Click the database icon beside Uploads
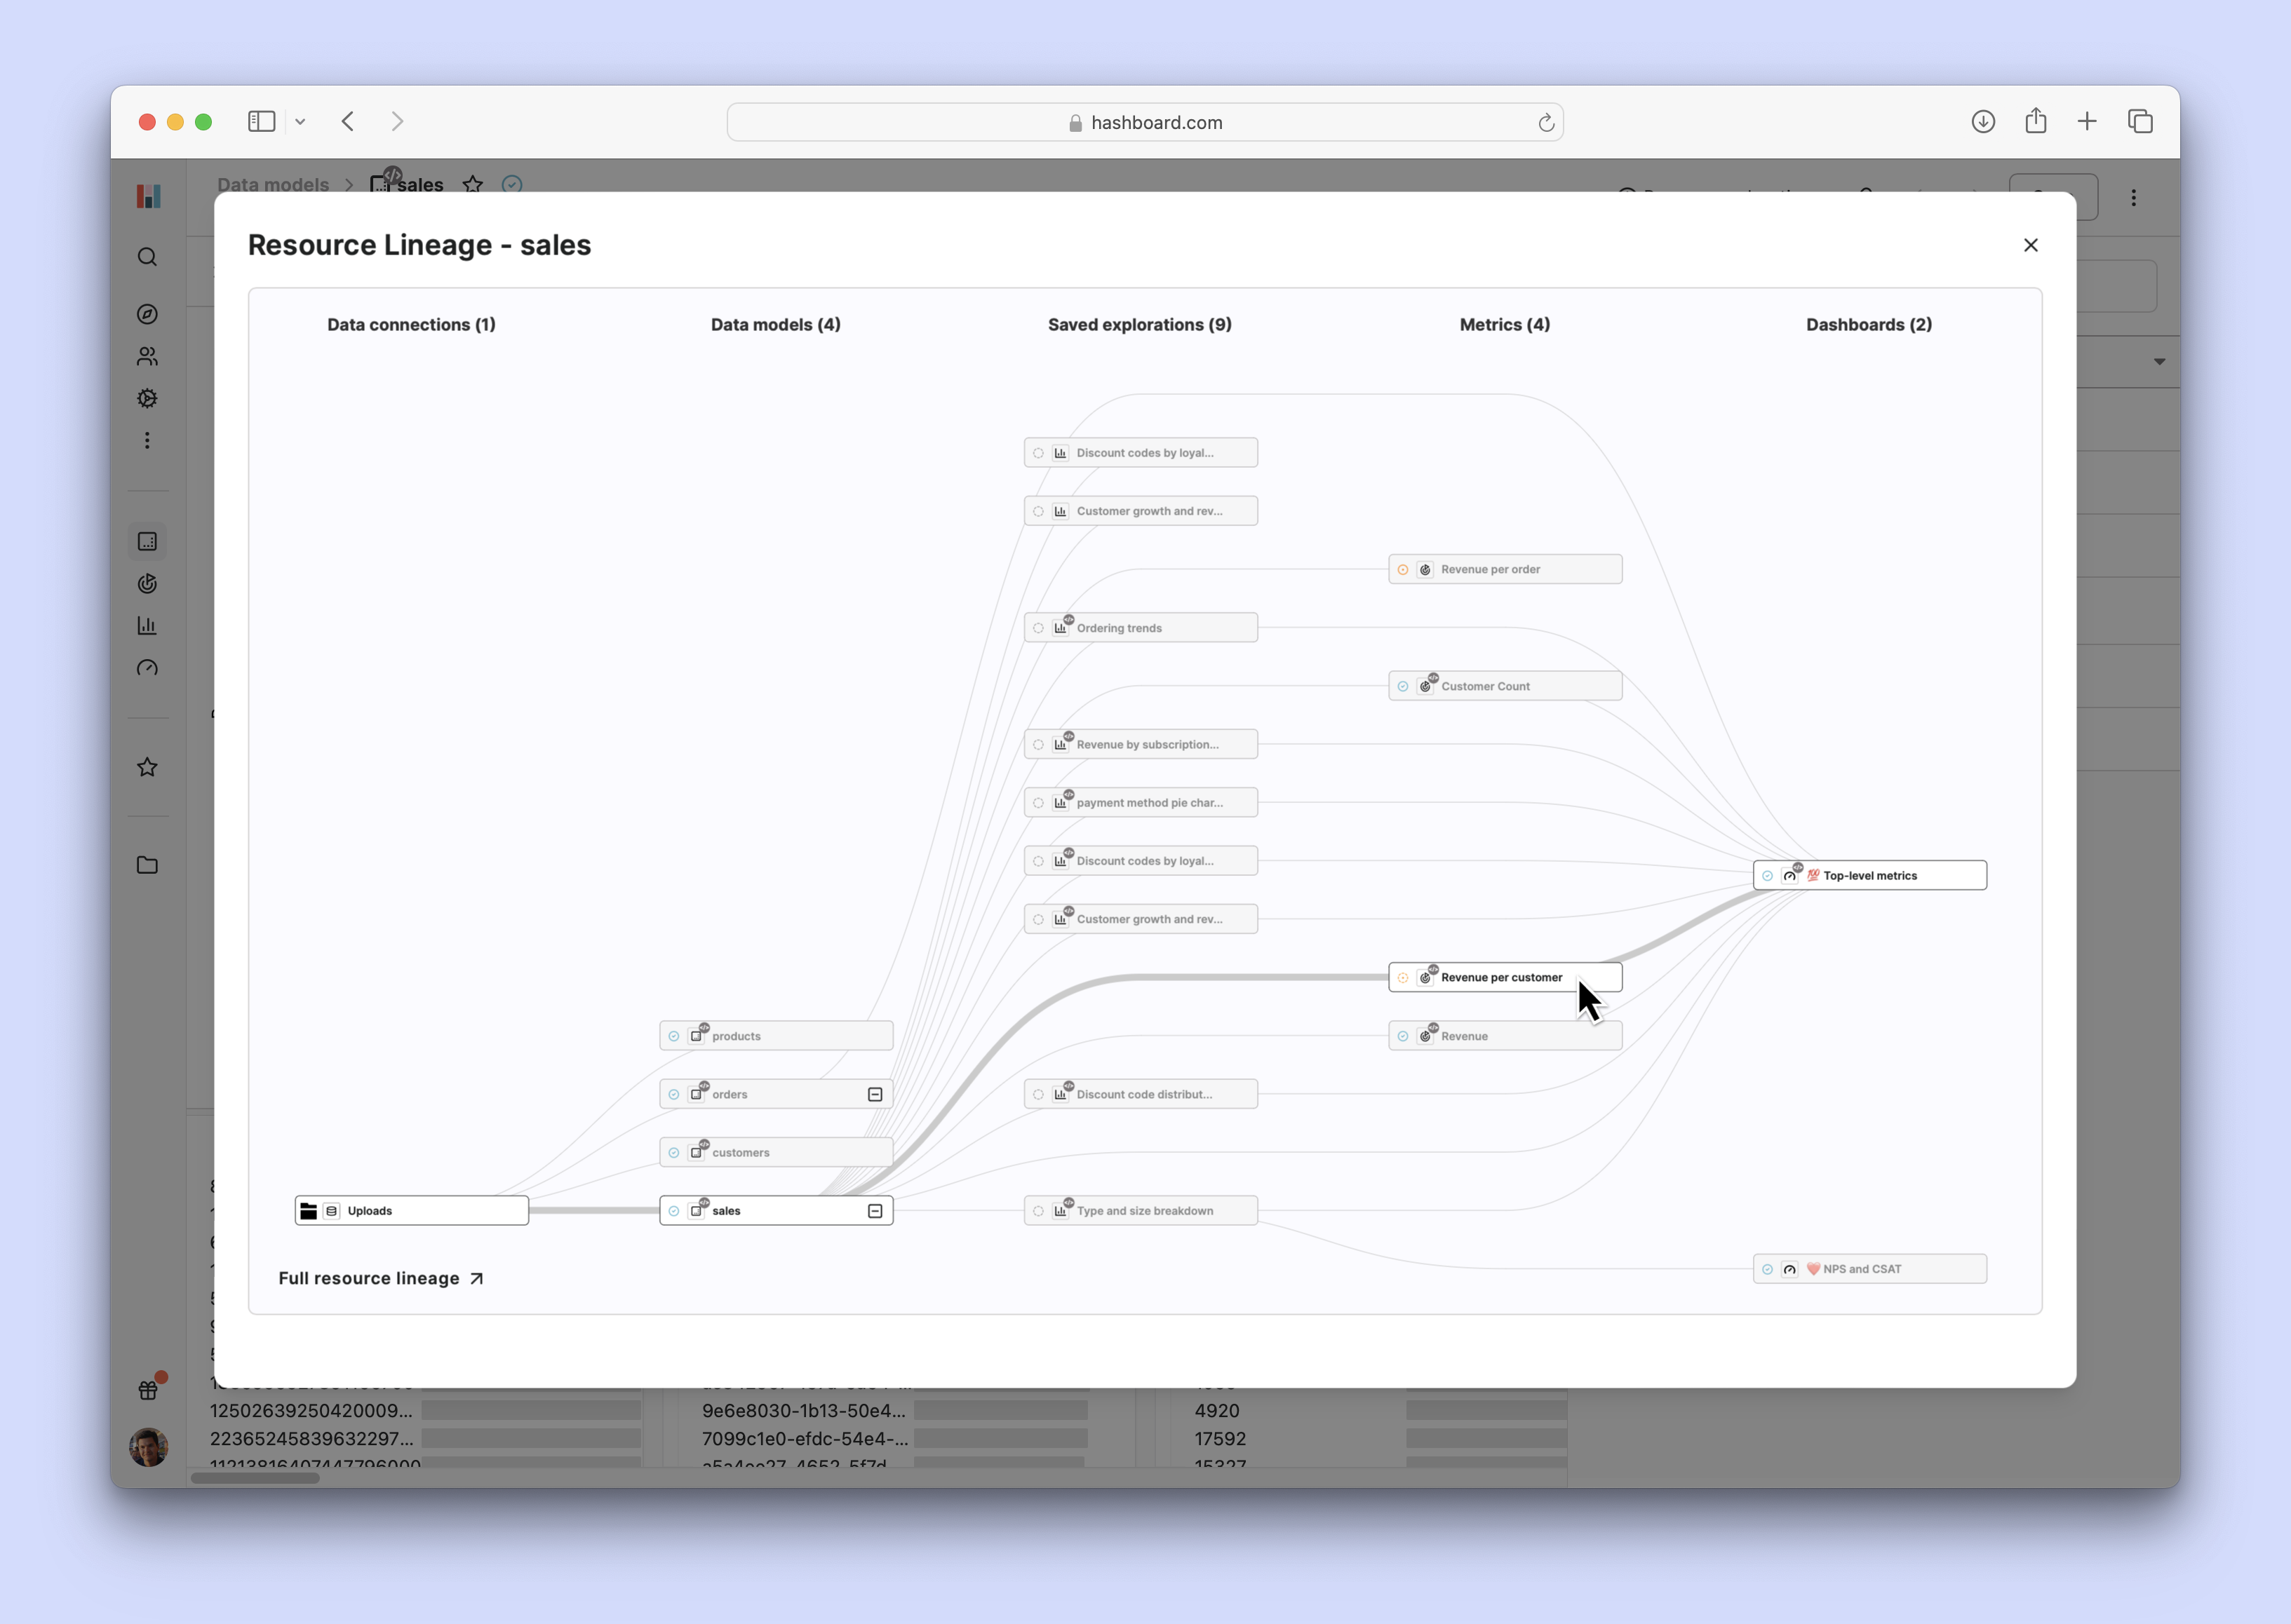2291x1624 pixels. point(331,1211)
